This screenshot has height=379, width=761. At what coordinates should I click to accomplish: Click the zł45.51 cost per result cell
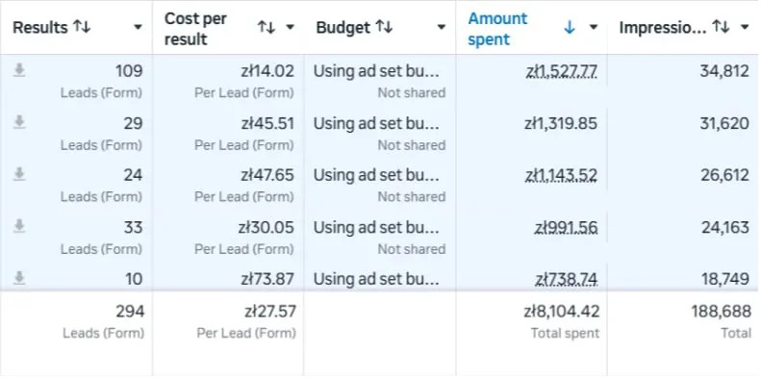[267, 123]
